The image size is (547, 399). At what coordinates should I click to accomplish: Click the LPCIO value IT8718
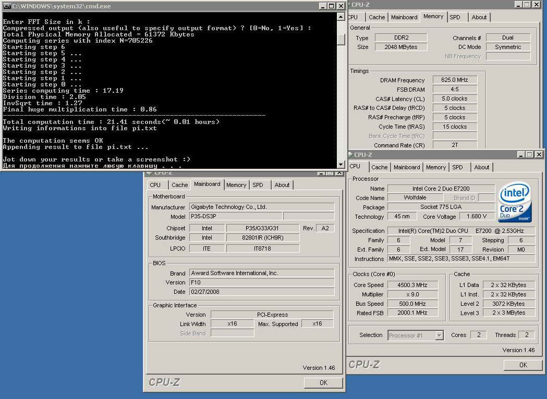click(263, 248)
